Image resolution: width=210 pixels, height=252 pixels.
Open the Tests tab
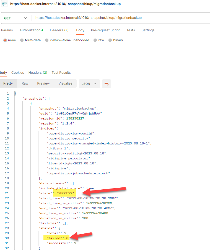tap(131, 30)
